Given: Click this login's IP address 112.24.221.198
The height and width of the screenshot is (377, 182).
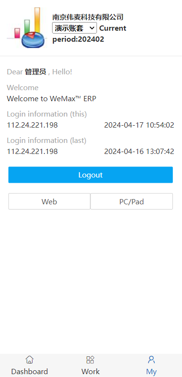Looking at the screenshot, I should [x=32, y=125].
